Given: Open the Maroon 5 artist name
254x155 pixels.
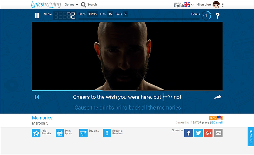Looking at the screenshot, I should click(x=40, y=123).
